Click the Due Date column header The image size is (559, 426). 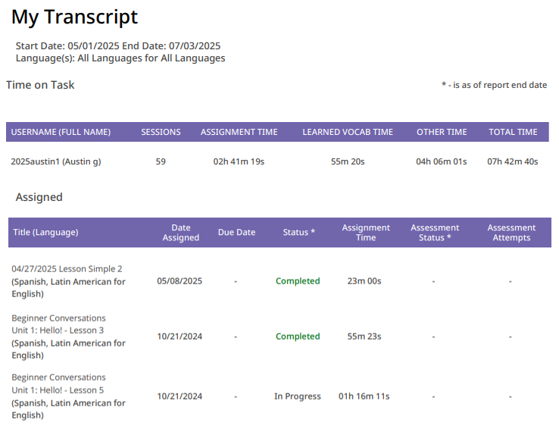(x=236, y=233)
